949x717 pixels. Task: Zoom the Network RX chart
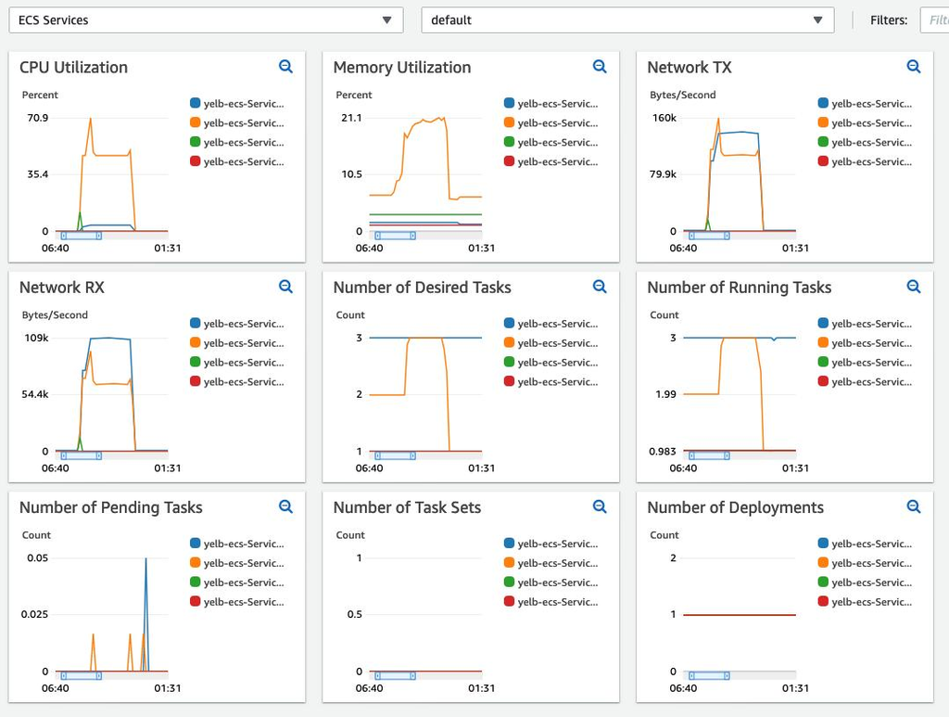pos(285,287)
